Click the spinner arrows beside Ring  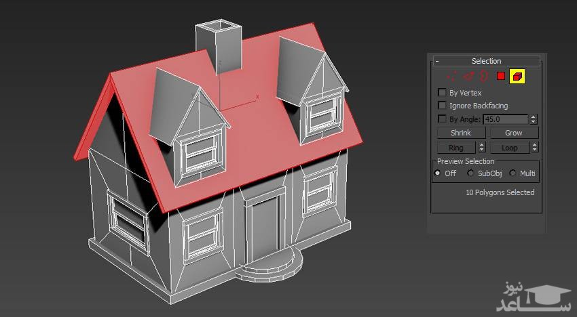point(482,147)
